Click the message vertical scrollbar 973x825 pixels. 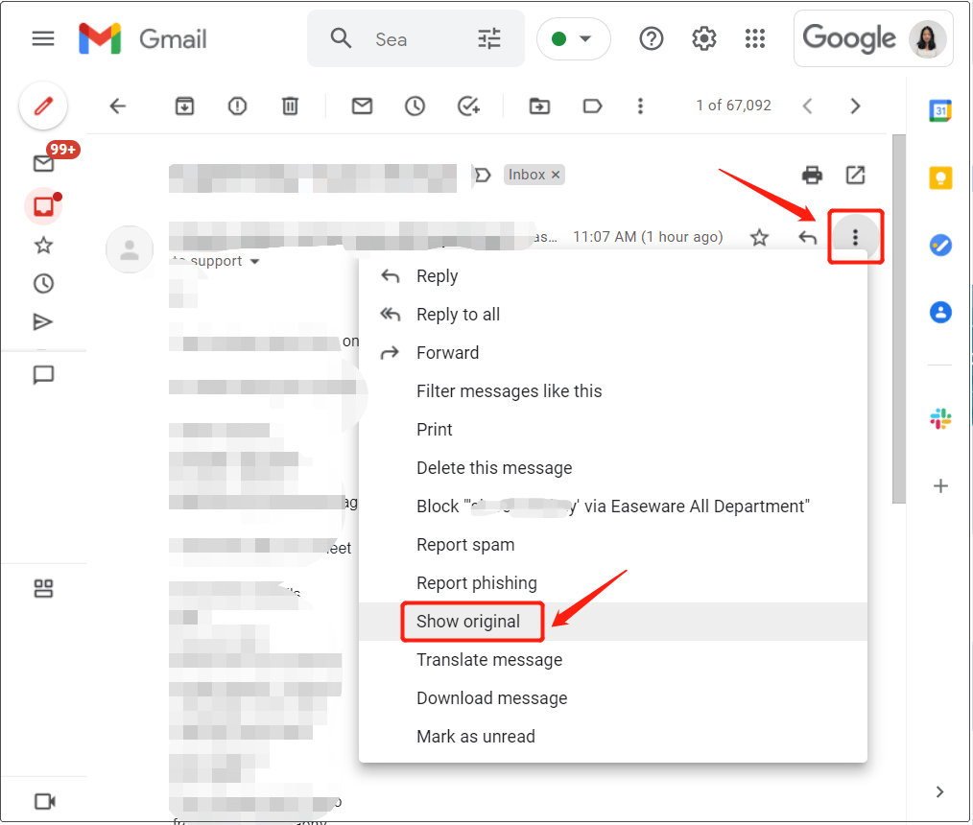pyautogui.click(x=898, y=318)
